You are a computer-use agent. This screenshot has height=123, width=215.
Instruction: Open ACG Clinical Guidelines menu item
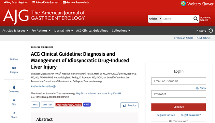92,31
